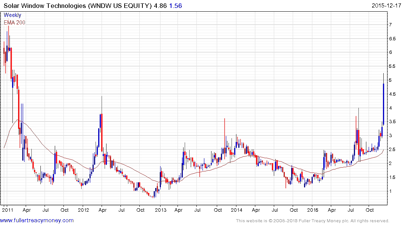Open the www.fullertreacymoney.com link
Screen dimensions: 406x226
(37, 221)
